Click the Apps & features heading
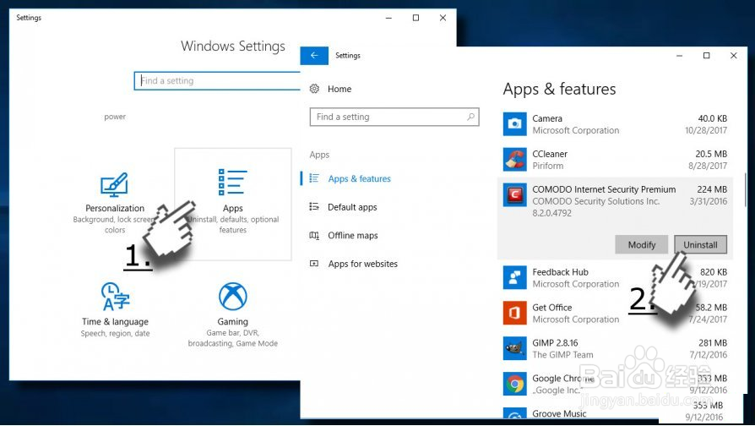This screenshot has width=755, height=426. click(x=559, y=89)
